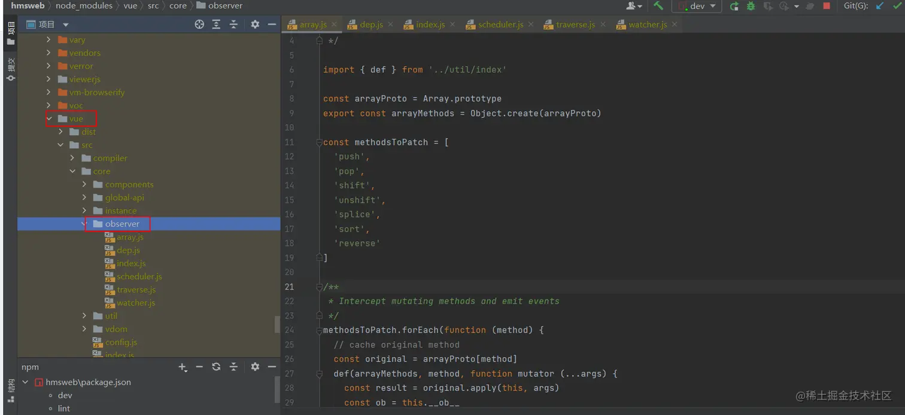Expand the compiler folder
This screenshot has width=905, height=415.
72,158
